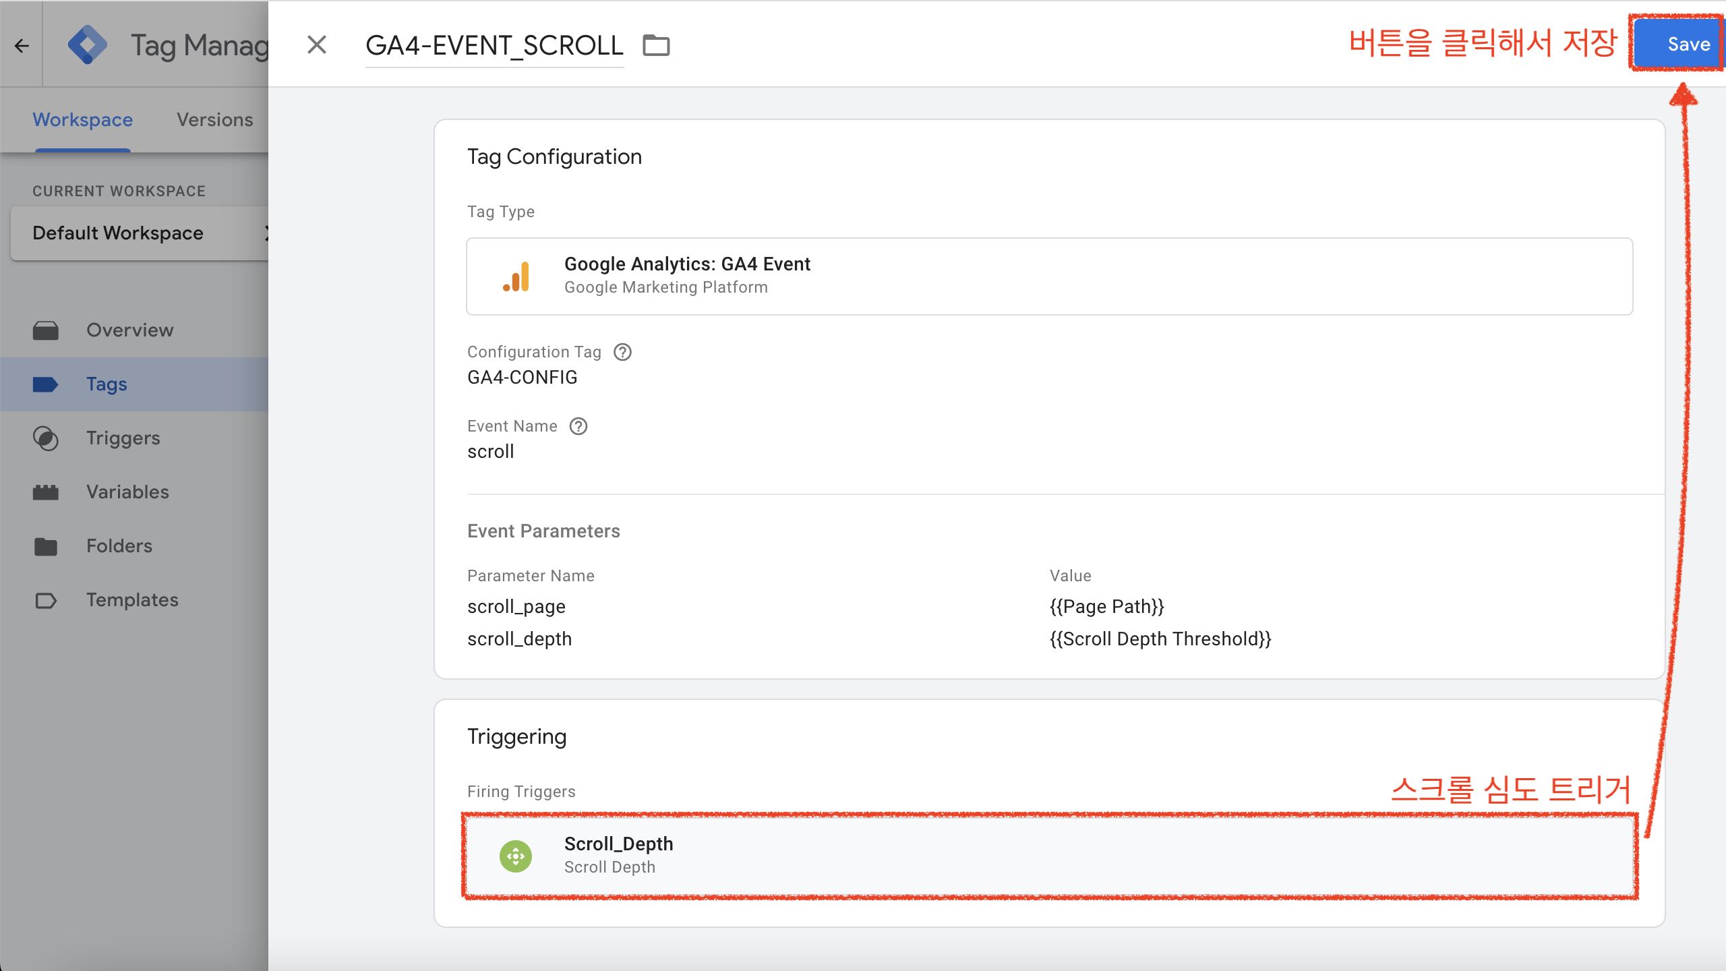
Task: Open the Configuration Tag help tooltip
Action: point(622,351)
